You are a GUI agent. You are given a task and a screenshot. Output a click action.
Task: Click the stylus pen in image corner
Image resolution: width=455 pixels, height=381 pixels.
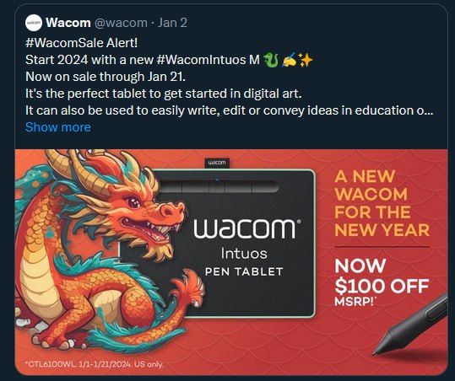tap(410, 326)
